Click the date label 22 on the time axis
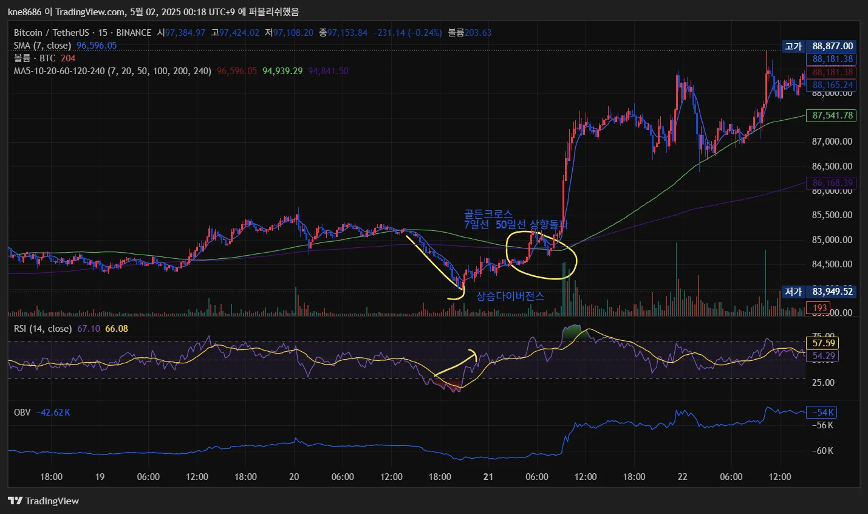This screenshot has width=868, height=514. pyautogui.click(x=683, y=477)
